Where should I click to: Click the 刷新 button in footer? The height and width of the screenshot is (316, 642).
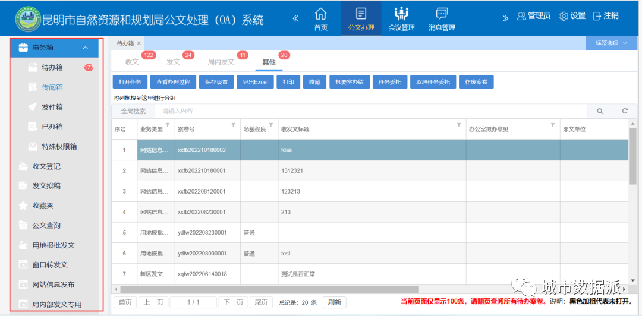[x=335, y=302]
